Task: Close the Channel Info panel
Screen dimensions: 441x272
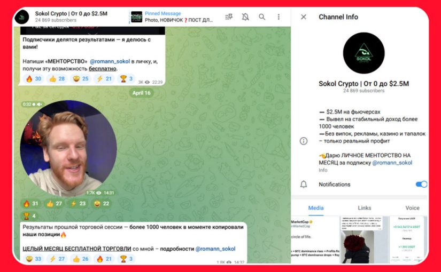Action: coord(304,17)
